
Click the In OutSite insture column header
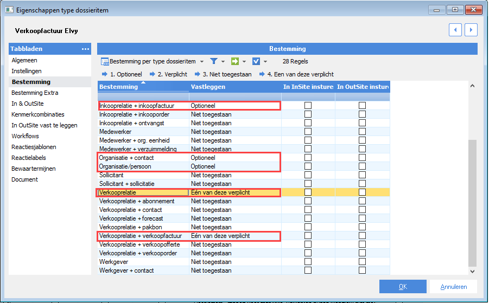pyautogui.click(x=363, y=87)
